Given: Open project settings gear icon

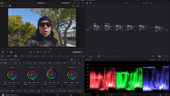Looking at the screenshot, I should click(166, 95).
